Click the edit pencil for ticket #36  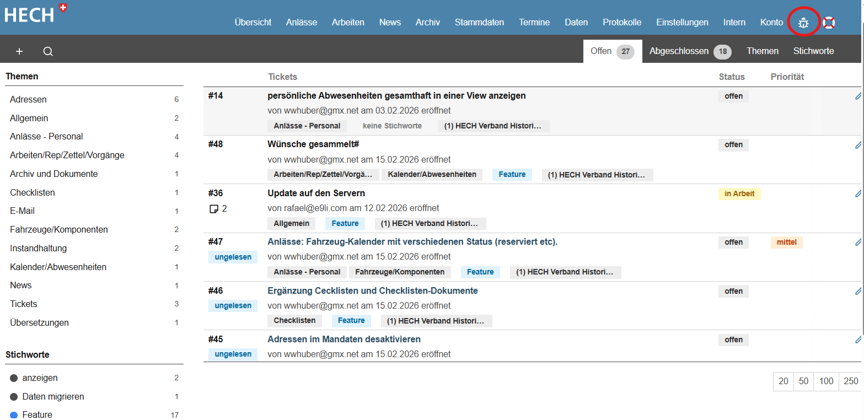858,193
